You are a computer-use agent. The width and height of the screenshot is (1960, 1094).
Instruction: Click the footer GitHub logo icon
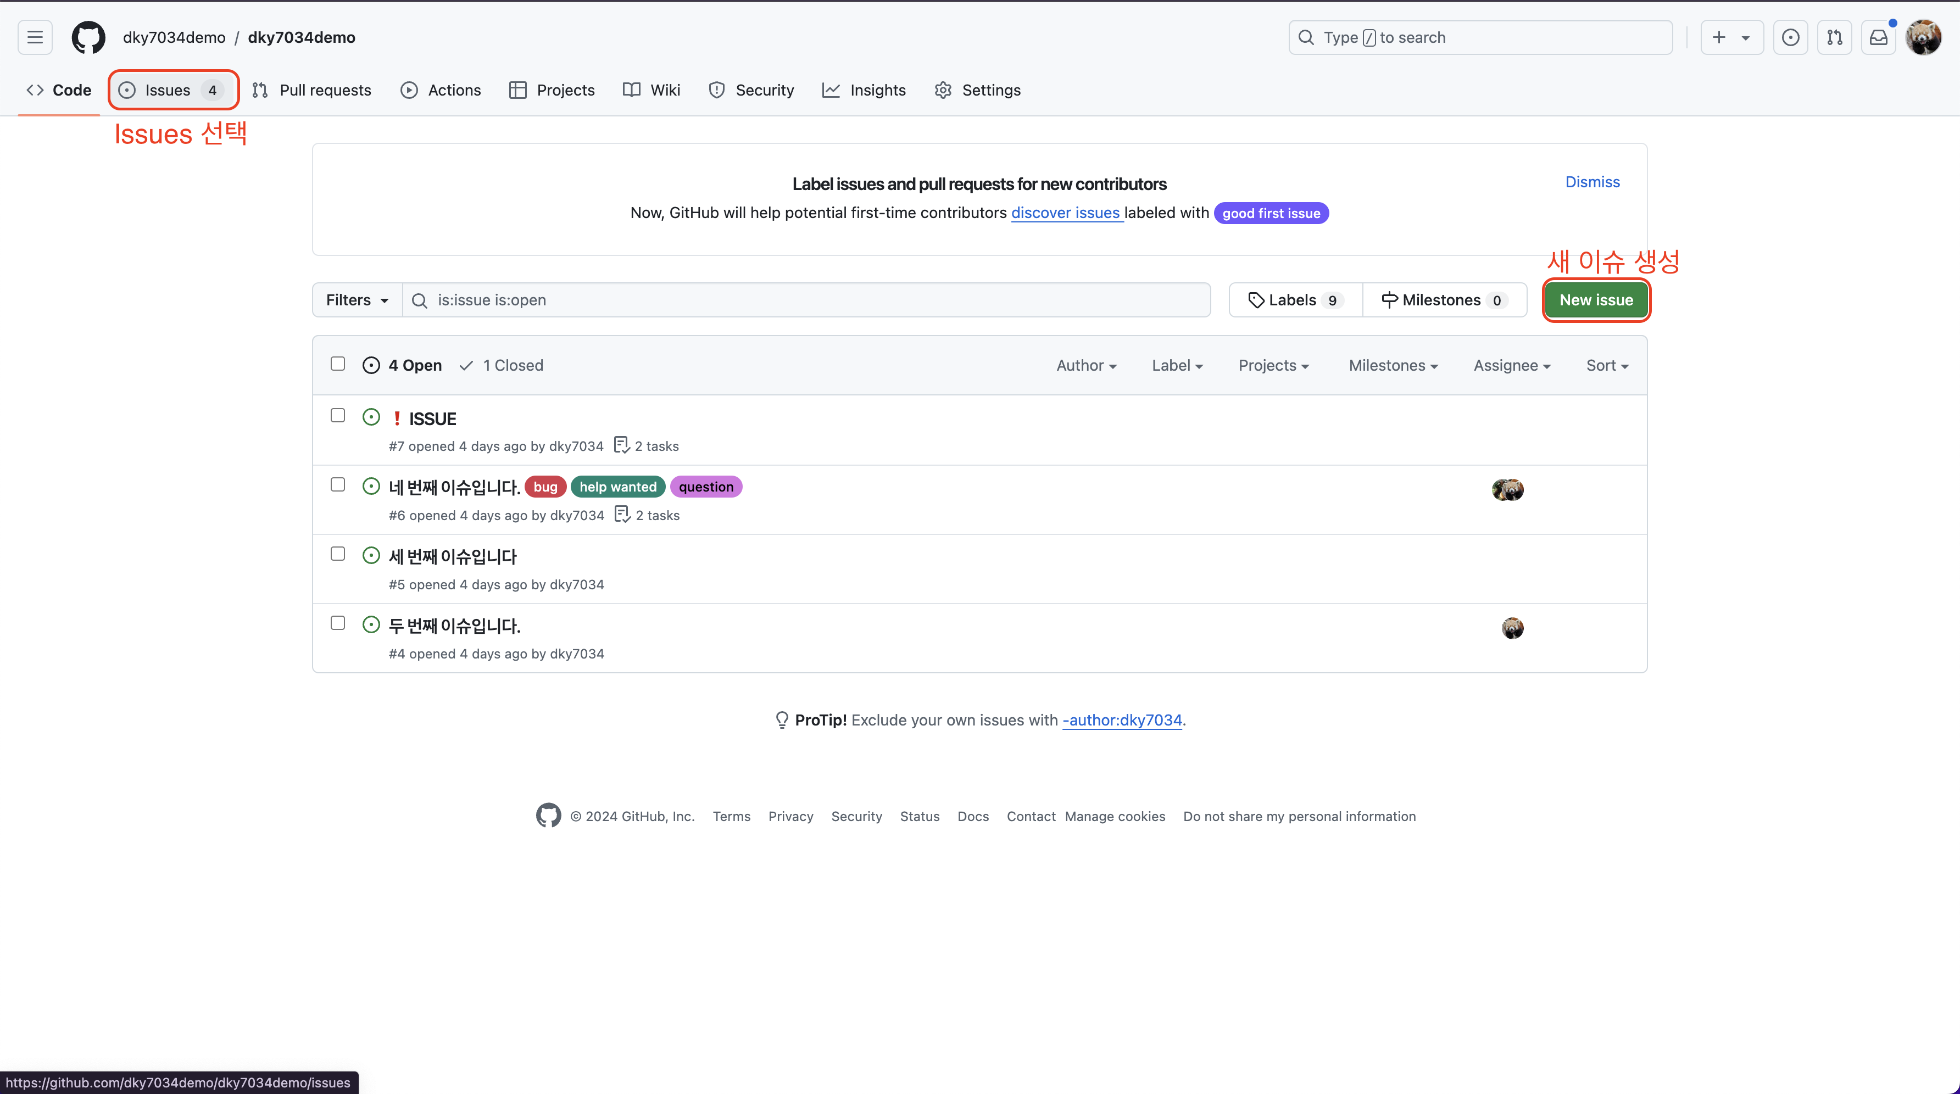548,816
